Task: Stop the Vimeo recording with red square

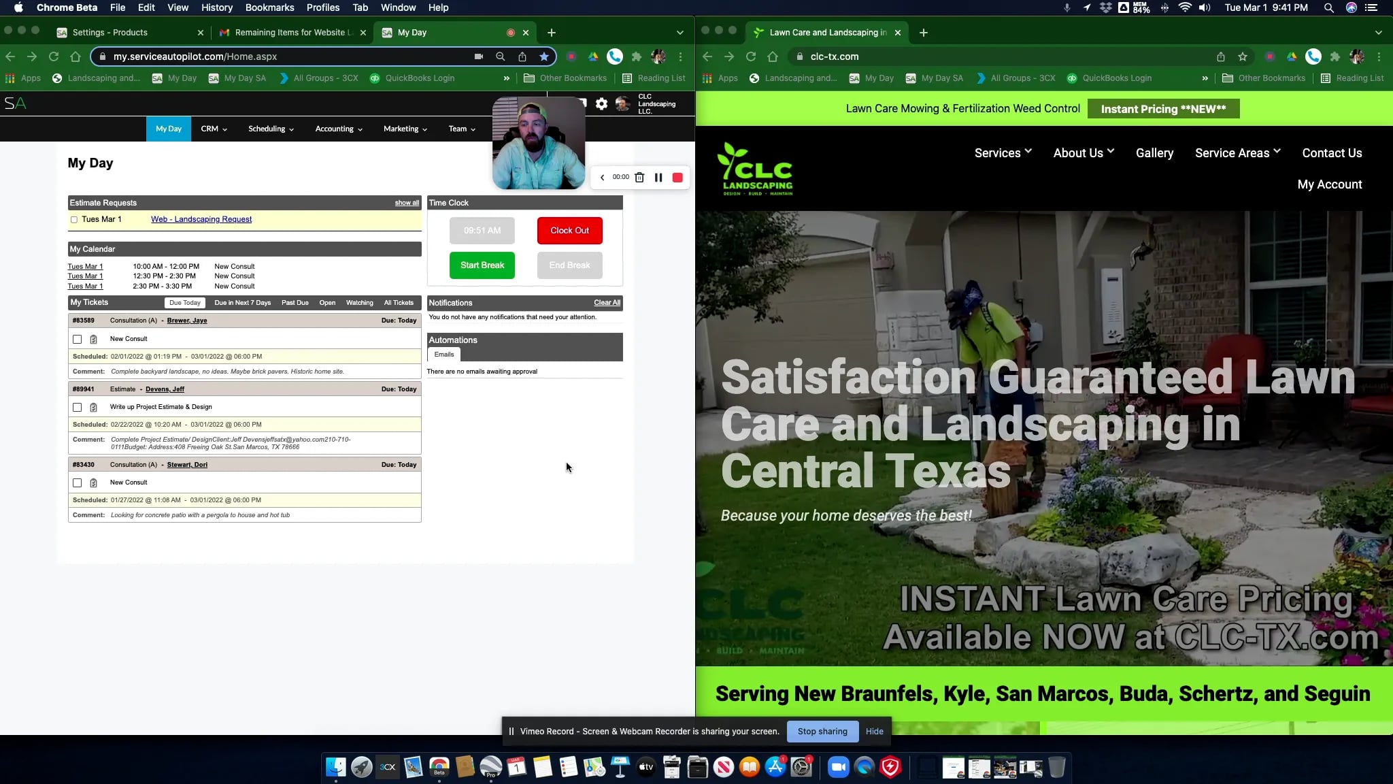Action: coord(677,178)
